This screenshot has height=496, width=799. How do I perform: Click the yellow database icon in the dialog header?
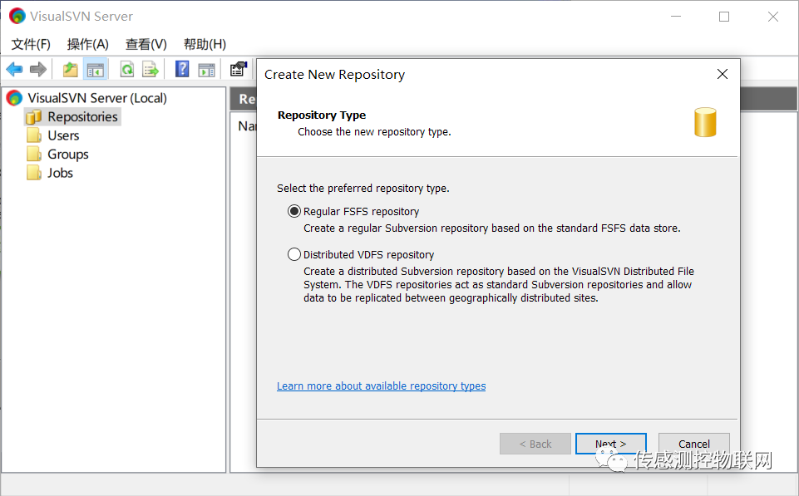(705, 122)
